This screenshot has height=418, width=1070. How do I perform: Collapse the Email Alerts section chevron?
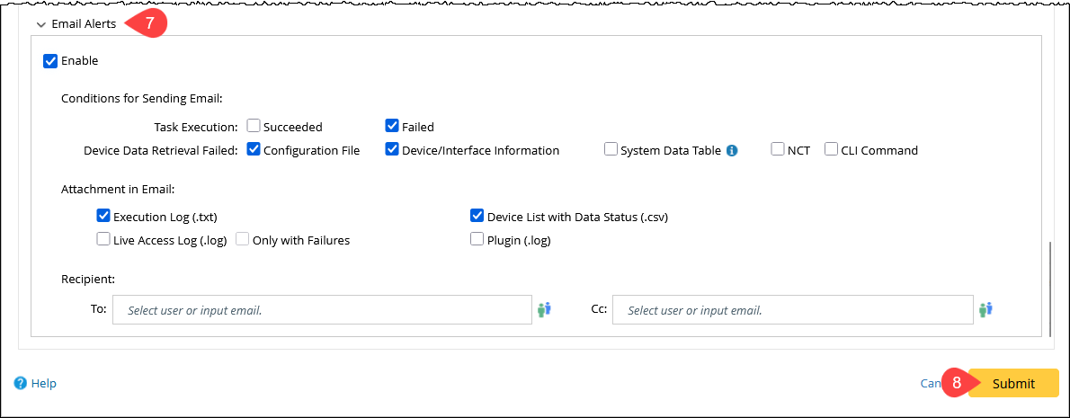40,25
